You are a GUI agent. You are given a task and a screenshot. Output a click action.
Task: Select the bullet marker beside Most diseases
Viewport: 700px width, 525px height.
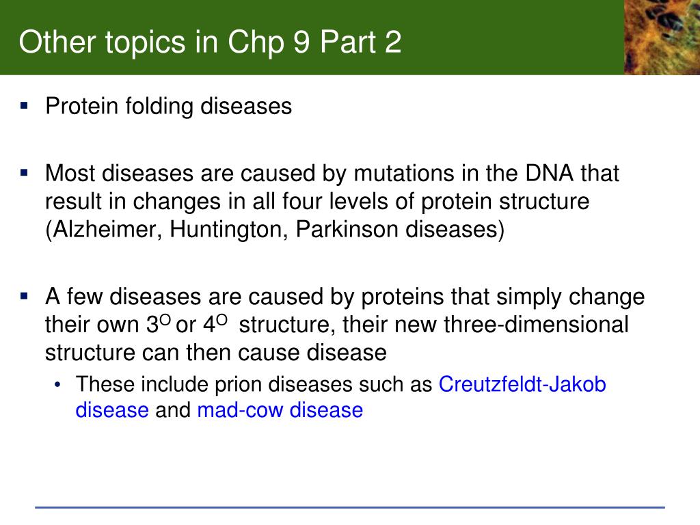pos(24,173)
